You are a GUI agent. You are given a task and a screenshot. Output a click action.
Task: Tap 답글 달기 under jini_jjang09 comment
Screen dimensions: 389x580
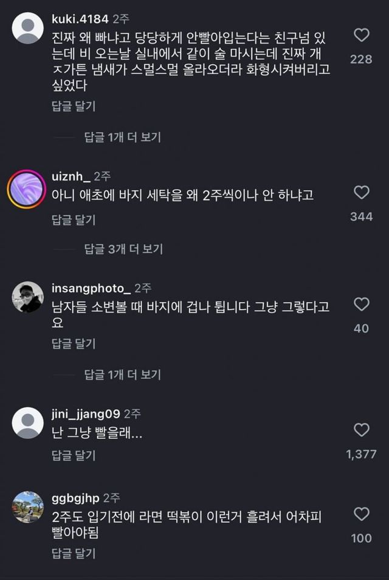(74, 455)
